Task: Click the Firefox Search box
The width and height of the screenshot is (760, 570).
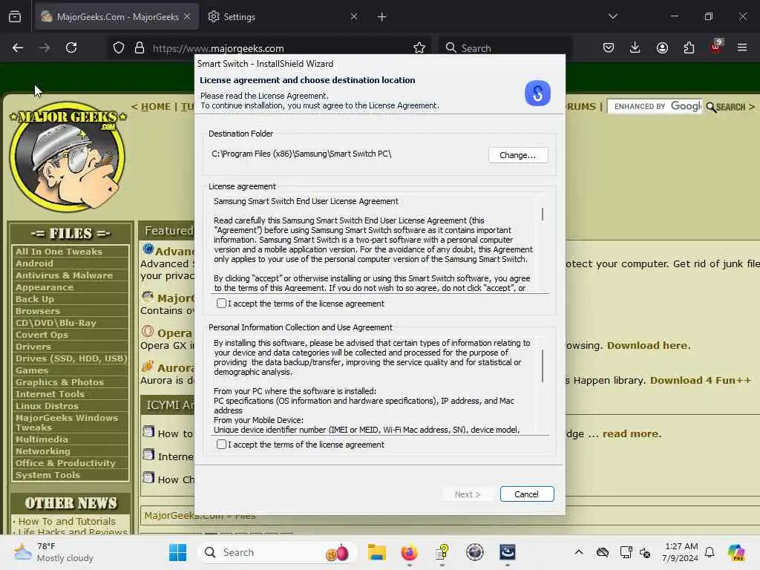Action: point(505,48)
